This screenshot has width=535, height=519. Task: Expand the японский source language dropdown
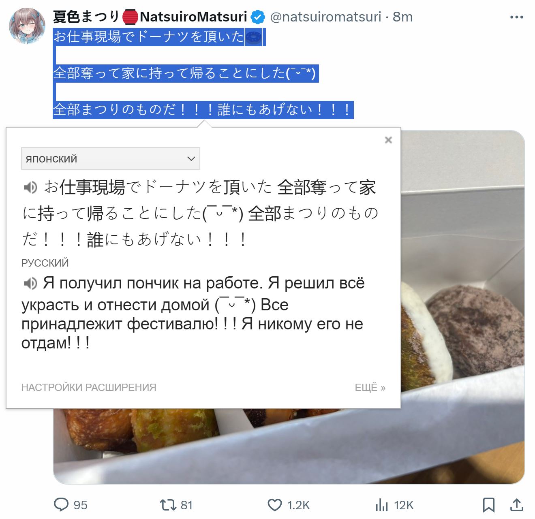[x=111, y=158]
